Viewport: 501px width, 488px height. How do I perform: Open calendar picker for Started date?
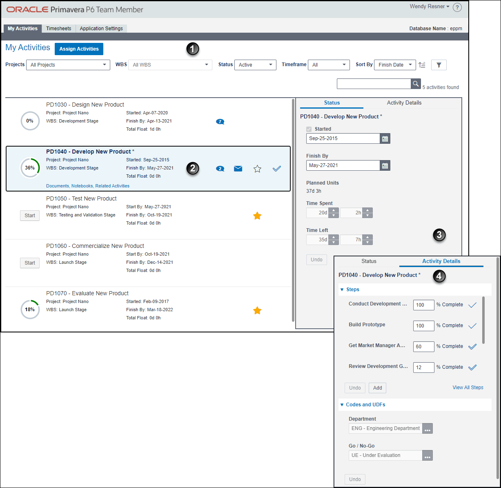point(385,138)
